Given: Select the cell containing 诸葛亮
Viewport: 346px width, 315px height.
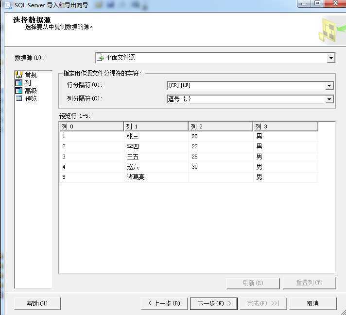Looking at the screenshot, I should click(156, 177).
